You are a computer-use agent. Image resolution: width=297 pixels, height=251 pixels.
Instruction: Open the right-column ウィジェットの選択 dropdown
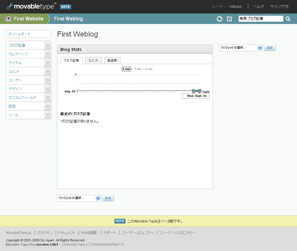(x=241, y=48)
